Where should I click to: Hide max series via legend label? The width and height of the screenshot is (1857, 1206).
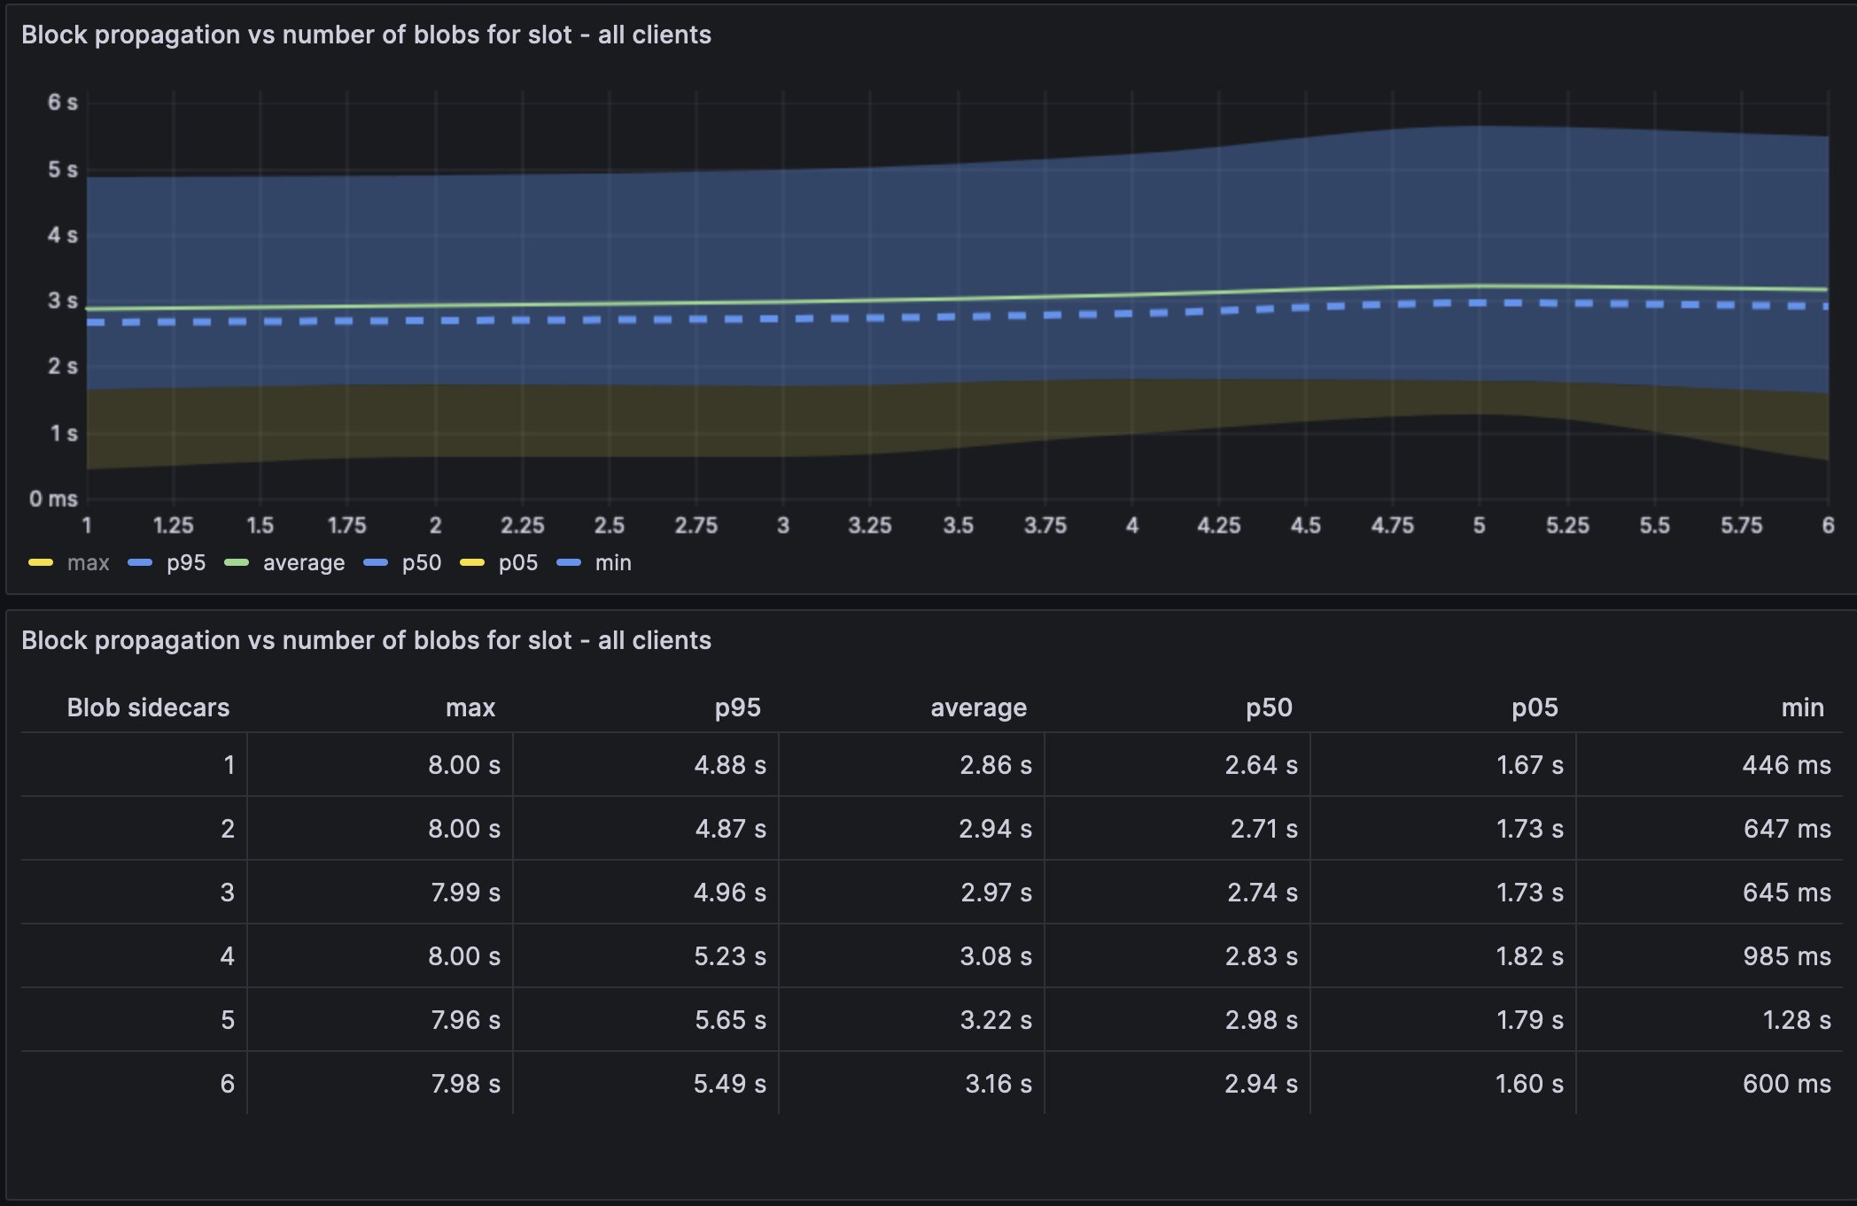tap(88, 563)
